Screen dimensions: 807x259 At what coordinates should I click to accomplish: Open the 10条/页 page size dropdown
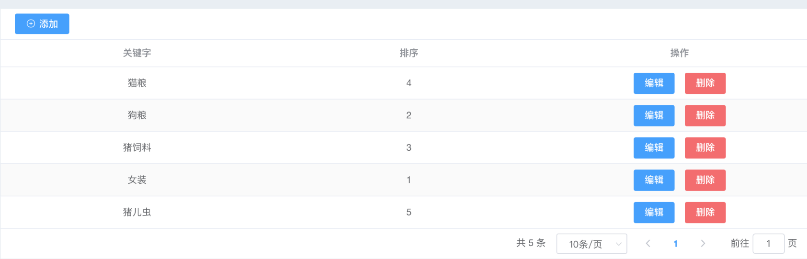591,244
